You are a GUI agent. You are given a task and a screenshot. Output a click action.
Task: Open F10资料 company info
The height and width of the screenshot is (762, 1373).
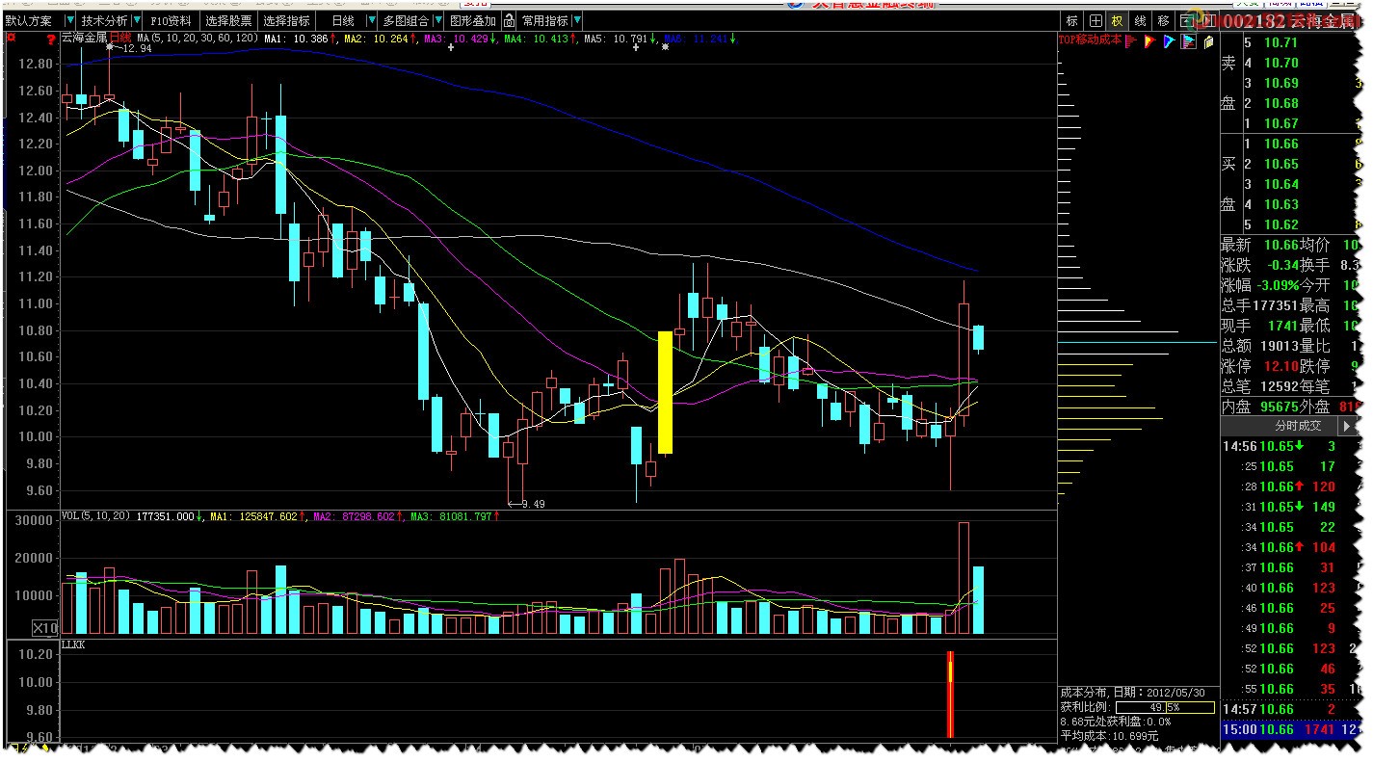171,20
